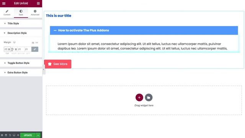
Task: Expand the Title Style section
Action: pyautogui.click(x=21, y=23)
